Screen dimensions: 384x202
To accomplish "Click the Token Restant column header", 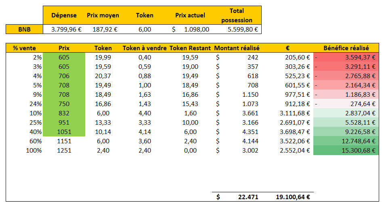I will (x=190, y=48).
